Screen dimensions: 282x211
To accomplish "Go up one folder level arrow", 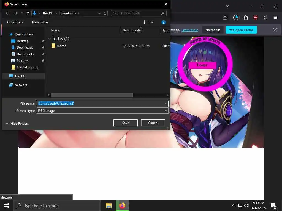I will click(x=28, y=13).
